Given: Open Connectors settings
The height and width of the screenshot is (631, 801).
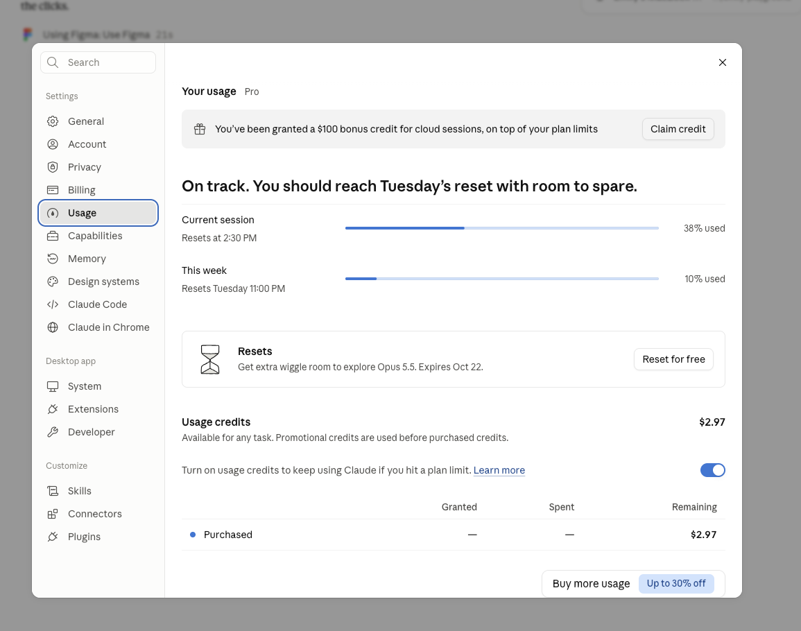Looking at the screenshot, I should click(98, 514).
